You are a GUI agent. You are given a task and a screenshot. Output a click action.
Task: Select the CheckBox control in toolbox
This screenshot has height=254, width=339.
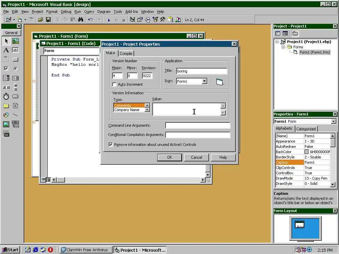[6, 69]
